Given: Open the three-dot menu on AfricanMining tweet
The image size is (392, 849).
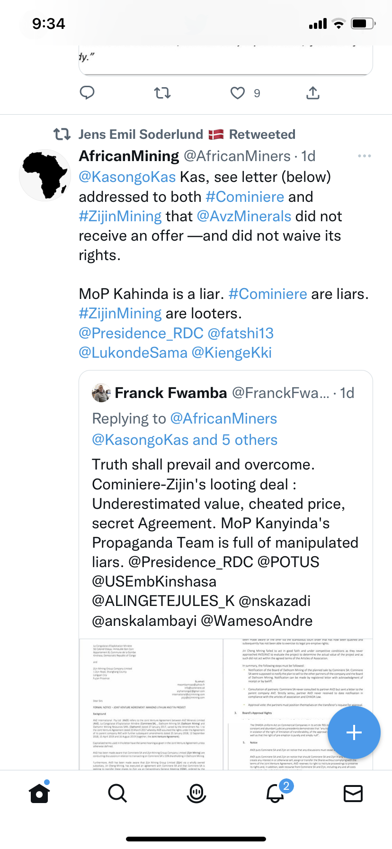Looking at the screenshot, I should [x=364, y=156].
